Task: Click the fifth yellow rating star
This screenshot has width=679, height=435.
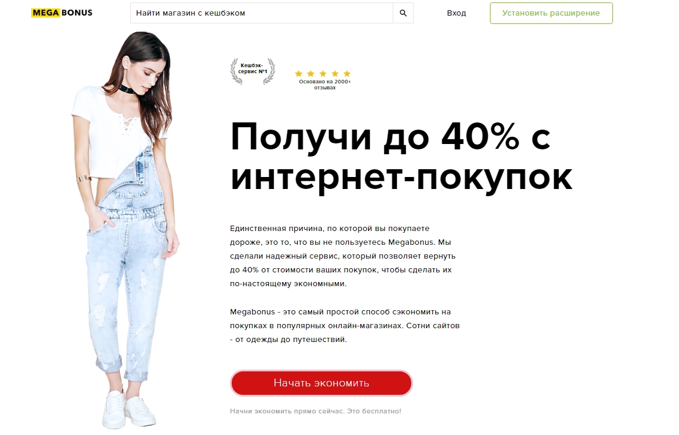Action: 347,74
